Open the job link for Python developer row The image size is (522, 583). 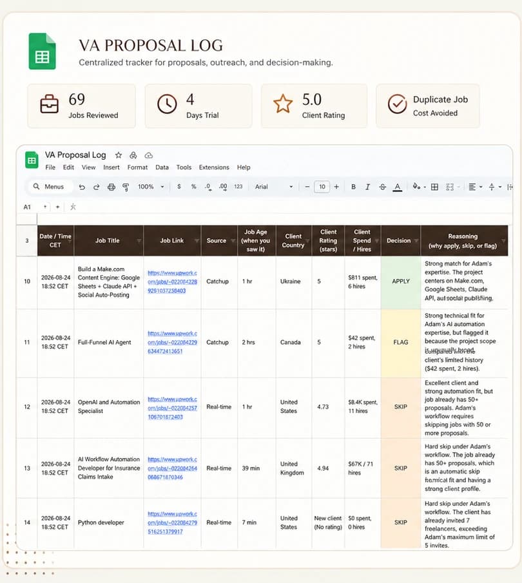[x=172, y=522]
